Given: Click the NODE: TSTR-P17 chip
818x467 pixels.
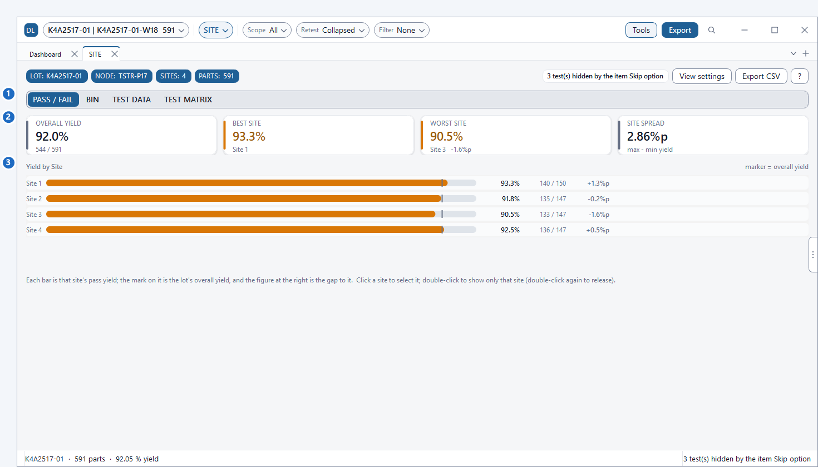Looking at the screenshot, I should tap(122, 76).
